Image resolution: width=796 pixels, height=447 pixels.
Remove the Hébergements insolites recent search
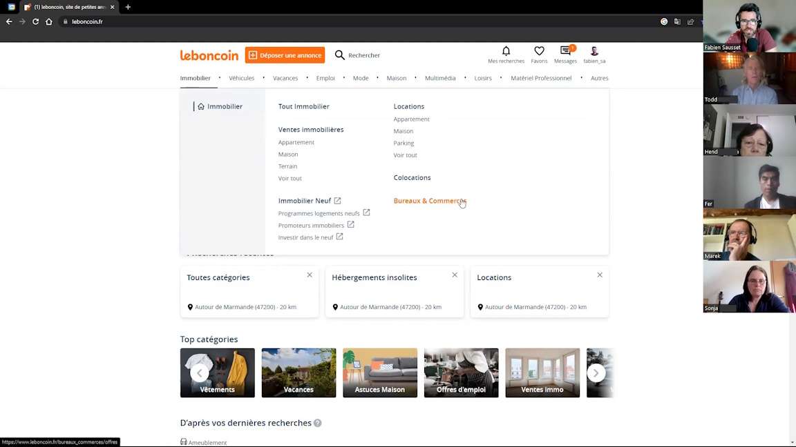click(455, 275)
